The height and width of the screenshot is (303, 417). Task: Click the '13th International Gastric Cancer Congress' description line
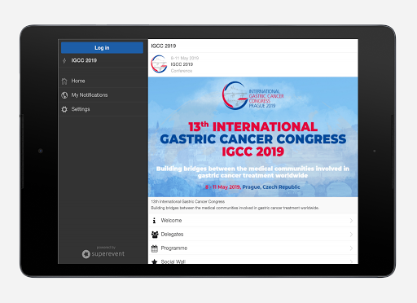click(188, 201)
